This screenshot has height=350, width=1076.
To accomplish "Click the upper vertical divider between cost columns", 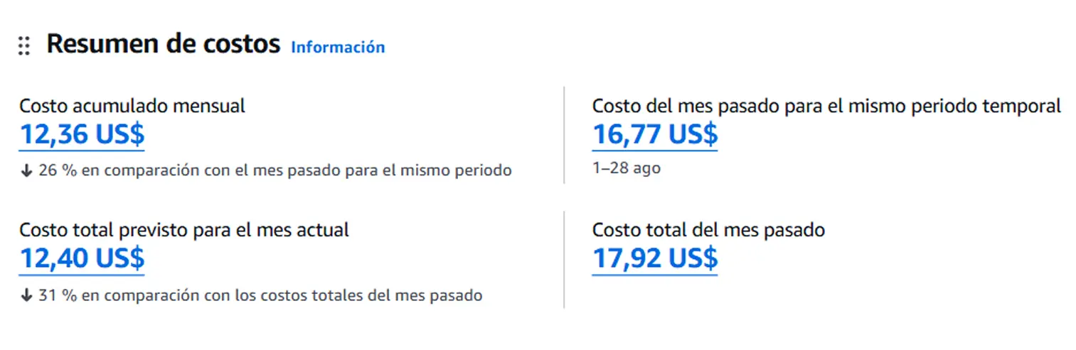I will click(564, 135).
